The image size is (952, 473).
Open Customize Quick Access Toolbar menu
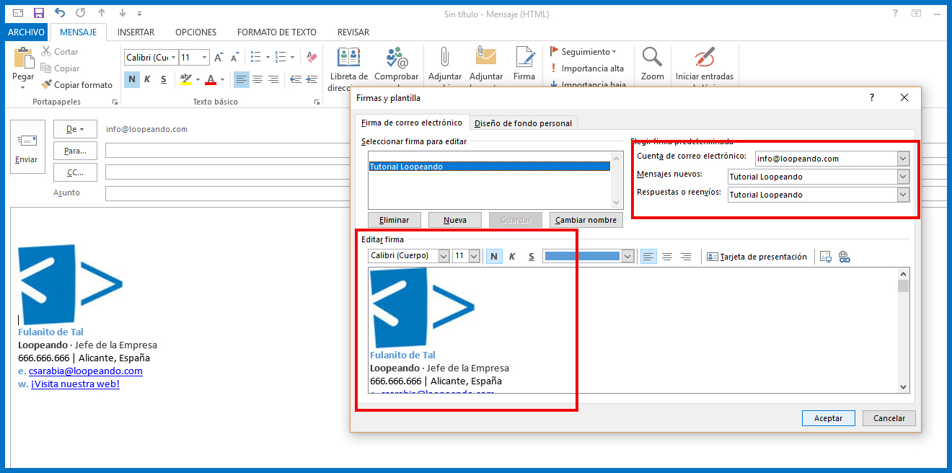tap(138, 13)
